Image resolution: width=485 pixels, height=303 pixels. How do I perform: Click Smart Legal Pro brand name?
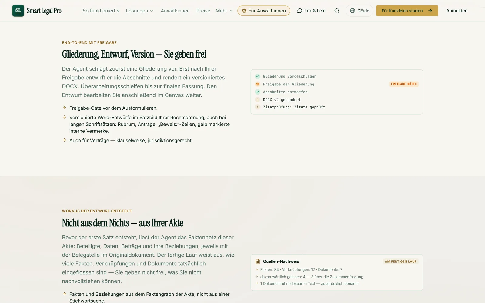tap(44, 11)
